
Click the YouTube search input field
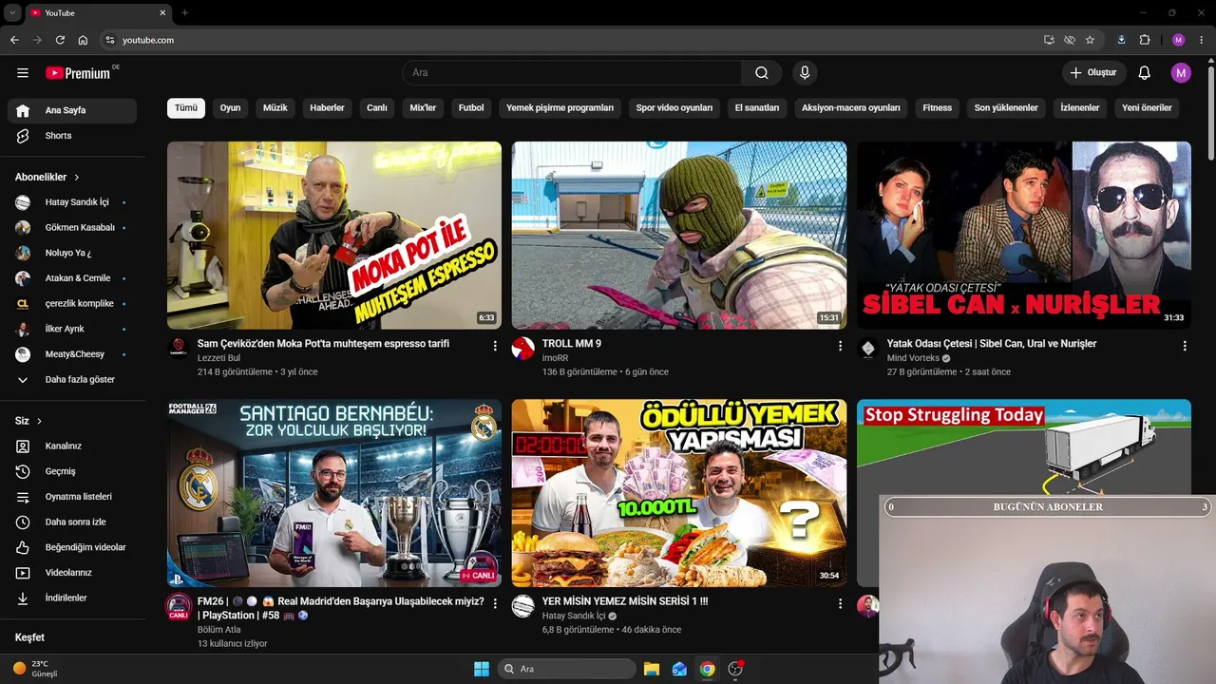(572, 73)
